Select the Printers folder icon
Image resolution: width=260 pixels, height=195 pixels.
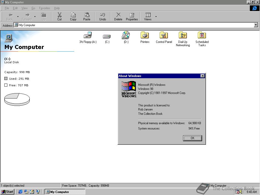145,35
